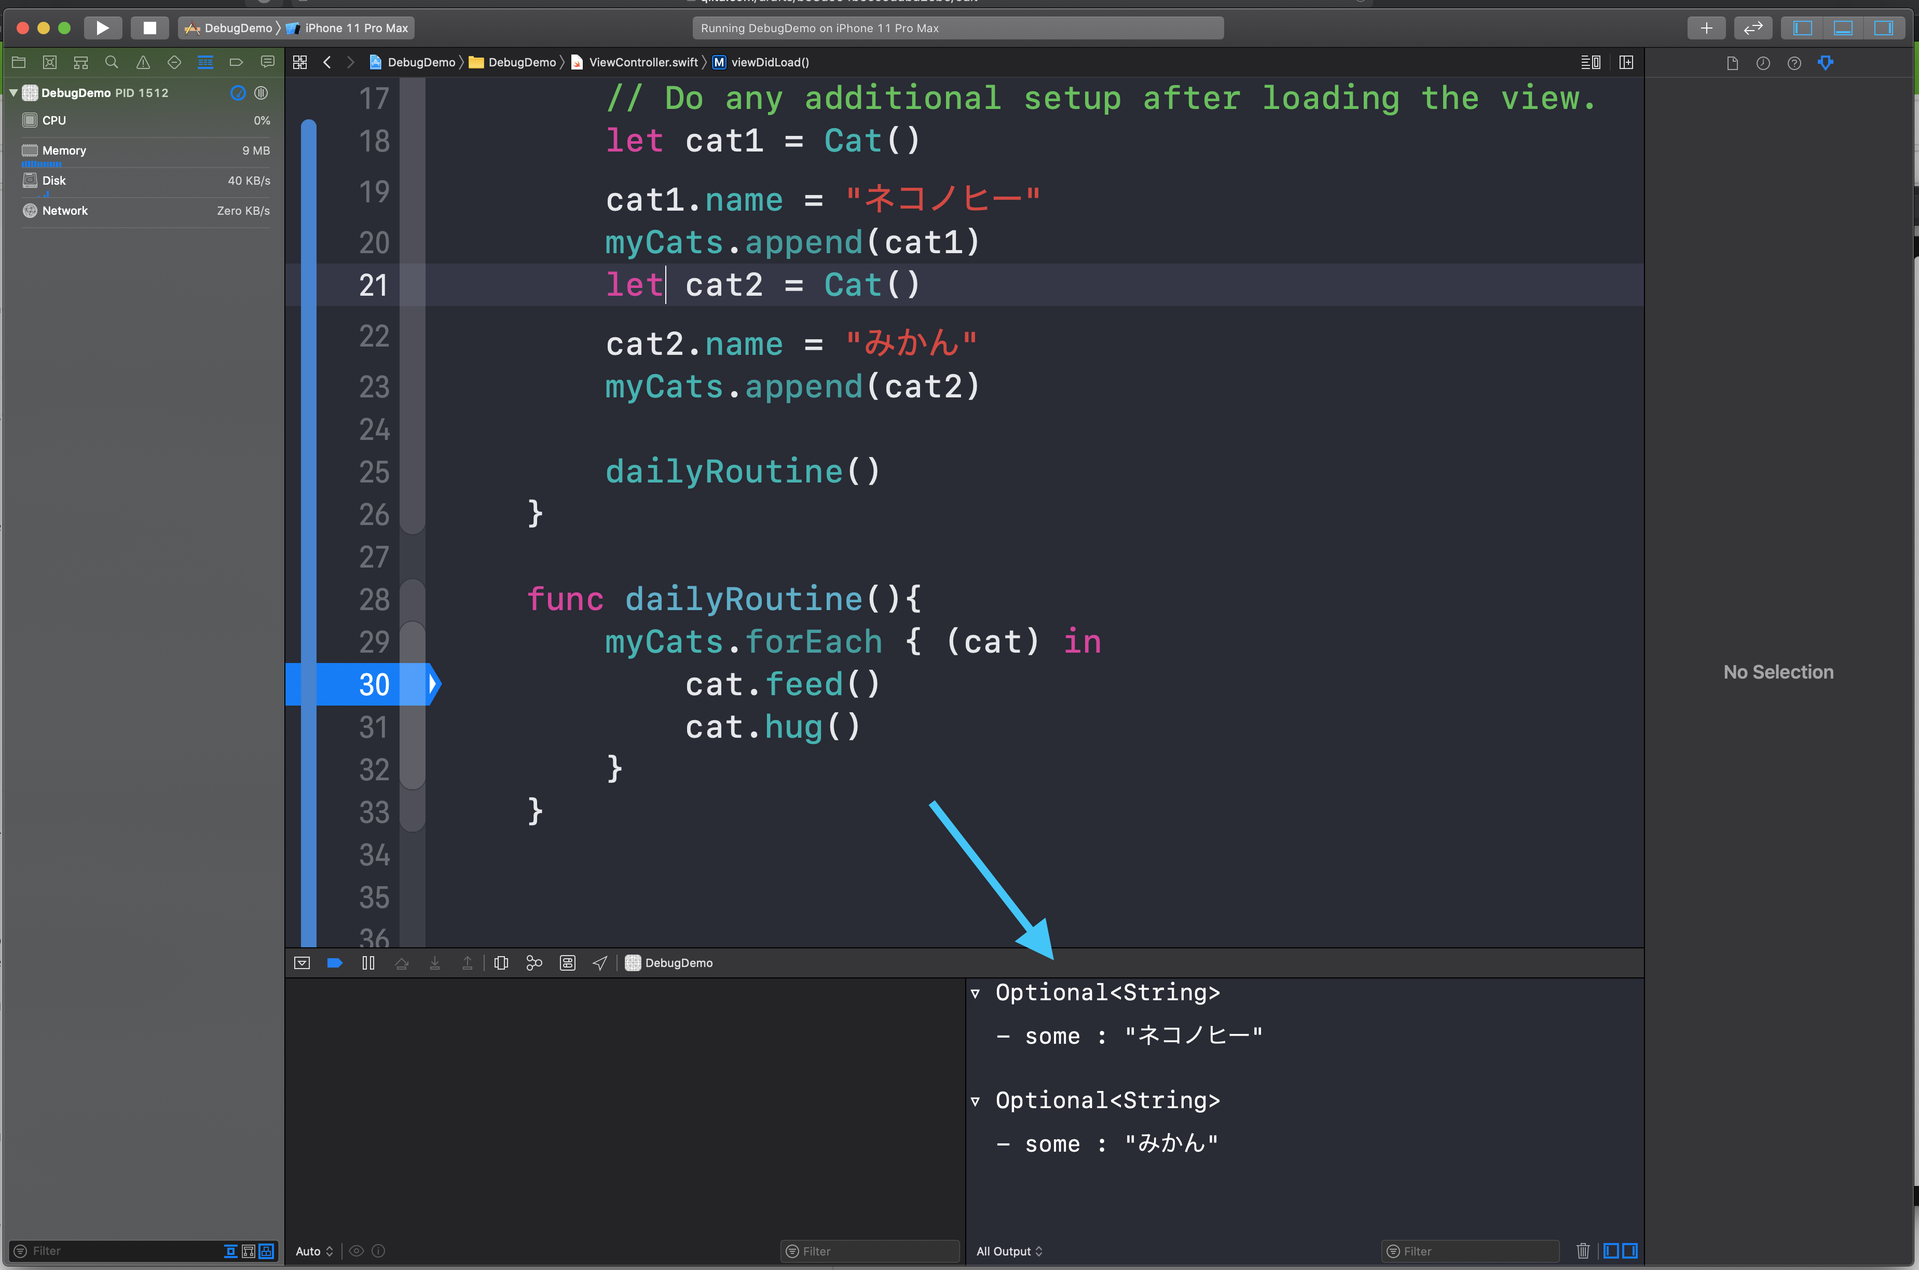Screen dimensions: 1919x1270
Task: Click the Stop button in the toolbar
Action: point(150,27)
